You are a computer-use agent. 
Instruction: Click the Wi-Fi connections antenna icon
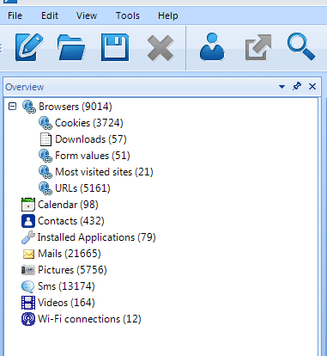pyautogui.click(x=28, y=319)
